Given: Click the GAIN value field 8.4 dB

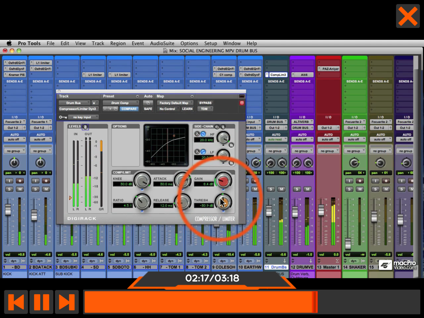Looking at the screenshot, I should (204, 184).
